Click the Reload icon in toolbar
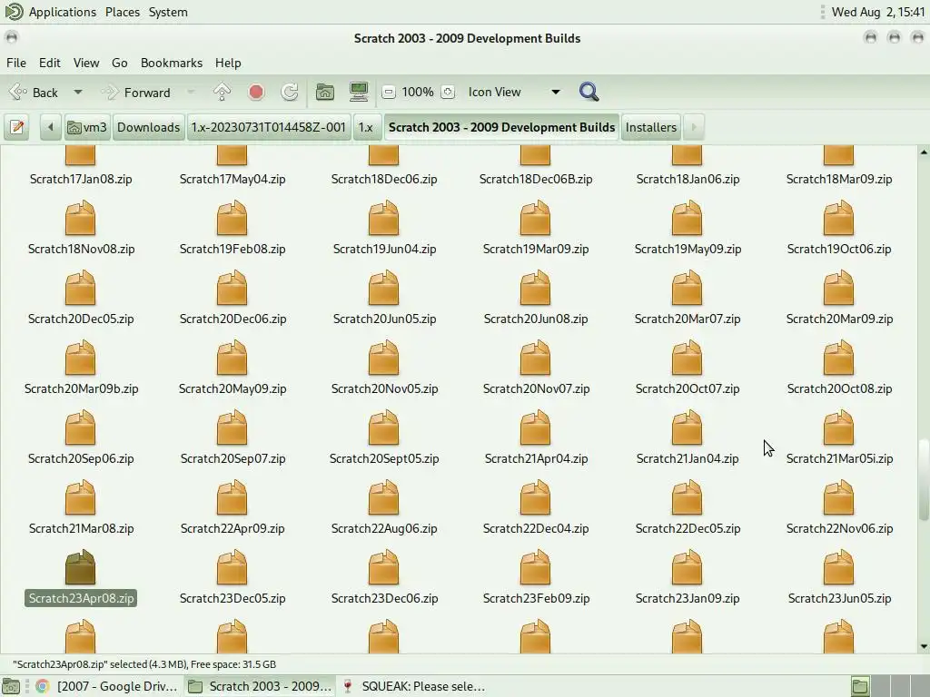930x697 pixels. pos(290,92)
